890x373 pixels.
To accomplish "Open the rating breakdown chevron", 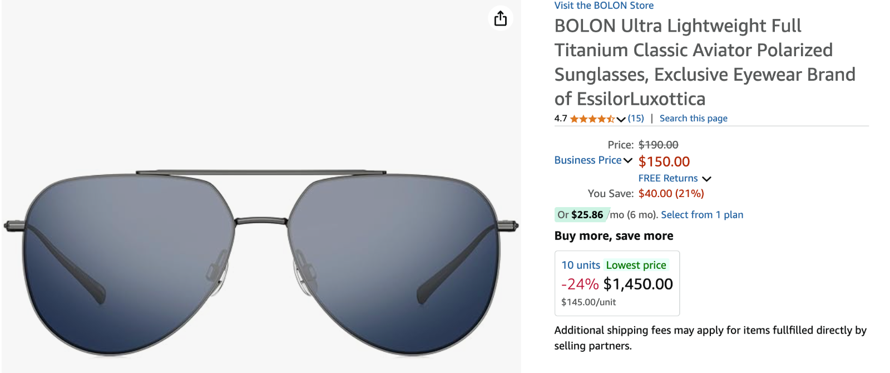I will pos(621,119).
